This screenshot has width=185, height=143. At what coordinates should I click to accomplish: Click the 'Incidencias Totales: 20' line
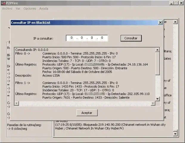pyautogui.click(x=78, y=90)
